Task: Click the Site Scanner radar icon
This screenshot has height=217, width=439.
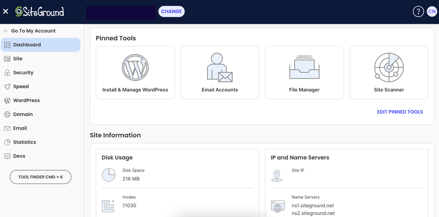Action: pos(388,67)
